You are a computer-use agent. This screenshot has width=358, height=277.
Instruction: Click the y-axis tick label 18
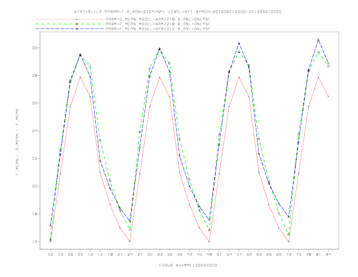34,214
